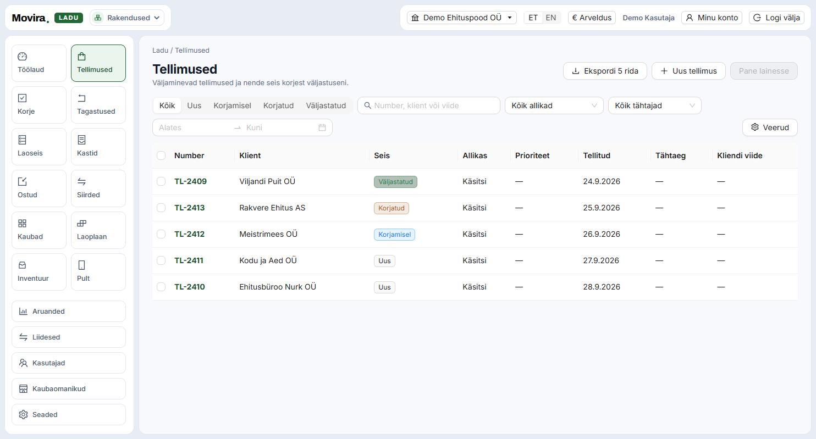Screen dimensions: 816x439
Task: Open the Laoplaan warehouse plan tile
Action: click(x=98, y=230)
